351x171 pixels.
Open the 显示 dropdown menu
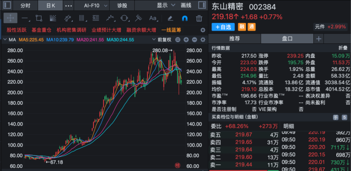pos(166,5)
